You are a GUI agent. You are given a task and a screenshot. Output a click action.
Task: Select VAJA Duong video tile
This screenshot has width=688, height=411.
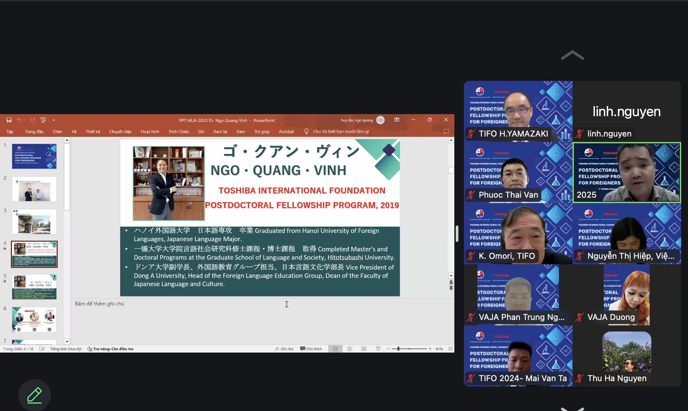(x=627, y=295)
